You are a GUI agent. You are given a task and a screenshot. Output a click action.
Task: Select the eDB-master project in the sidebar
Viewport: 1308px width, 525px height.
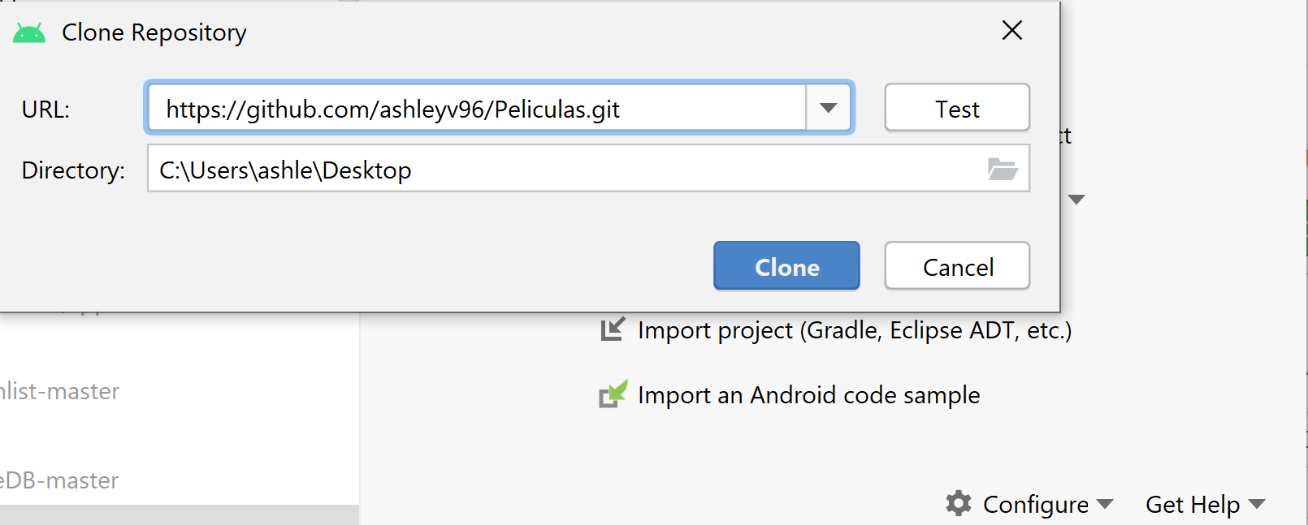coord(59,480)
